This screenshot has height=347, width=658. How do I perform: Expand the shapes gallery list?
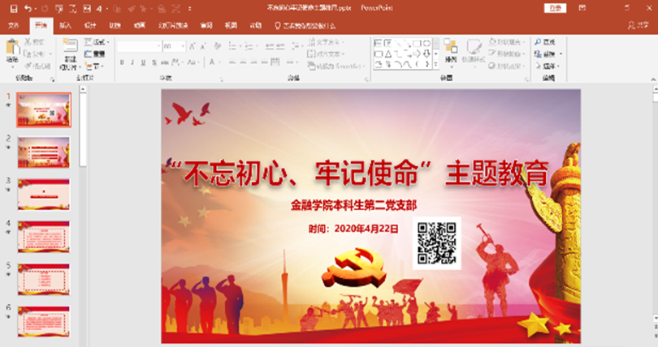pyautogui.click(x=436, y=65)
